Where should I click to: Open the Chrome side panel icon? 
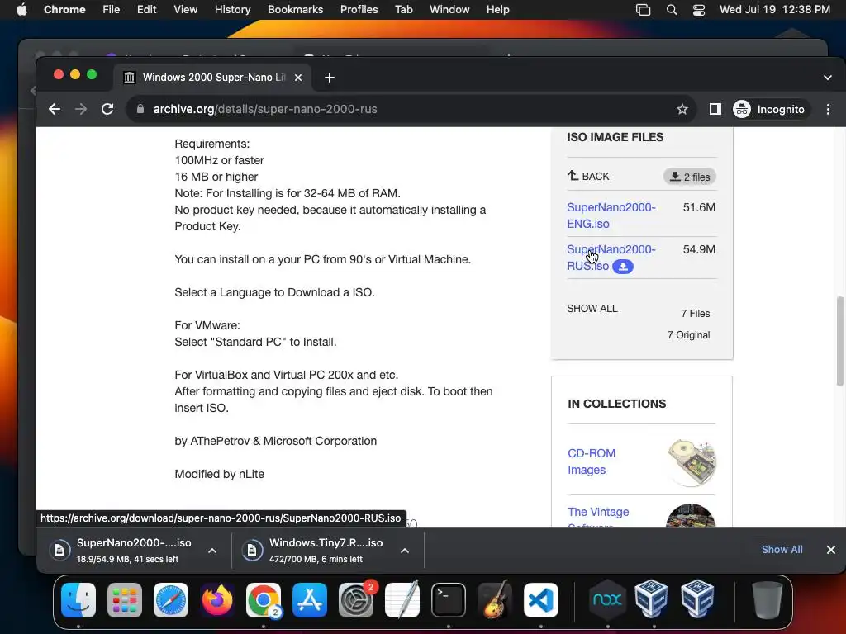[715, 109]
